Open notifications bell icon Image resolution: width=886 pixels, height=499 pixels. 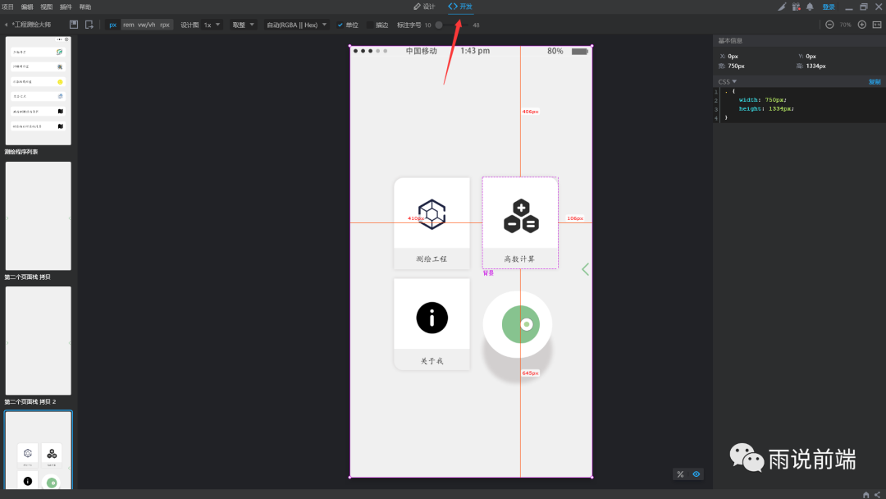810,7
